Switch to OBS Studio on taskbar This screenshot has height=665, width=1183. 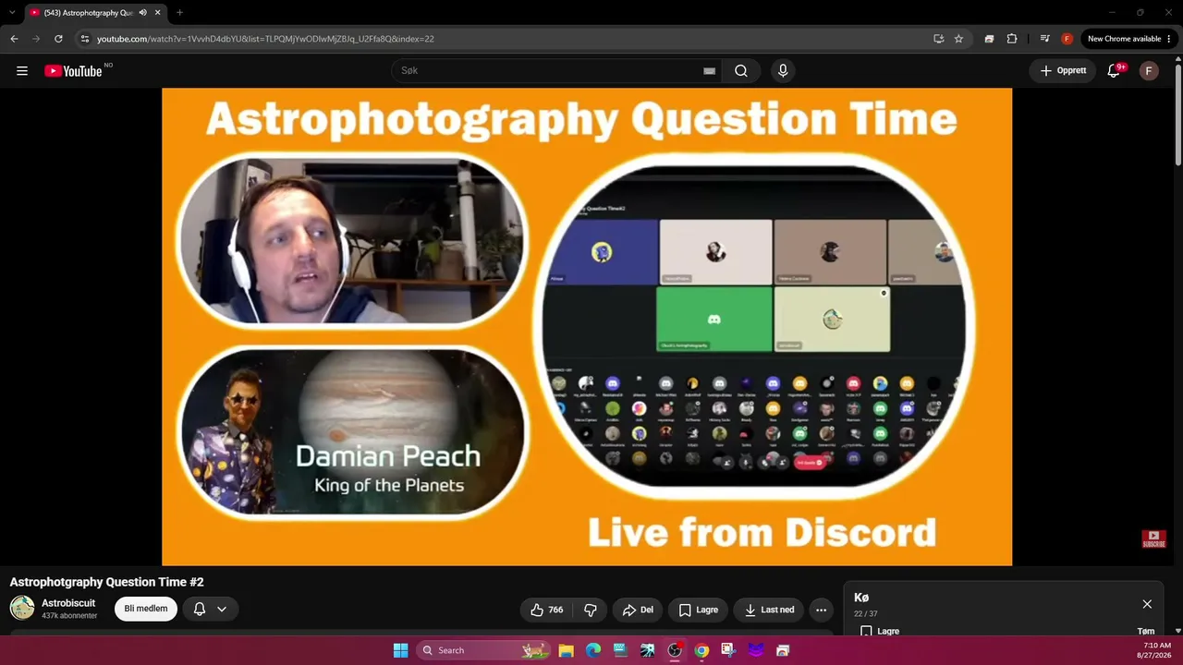click(x=675, y=650)
